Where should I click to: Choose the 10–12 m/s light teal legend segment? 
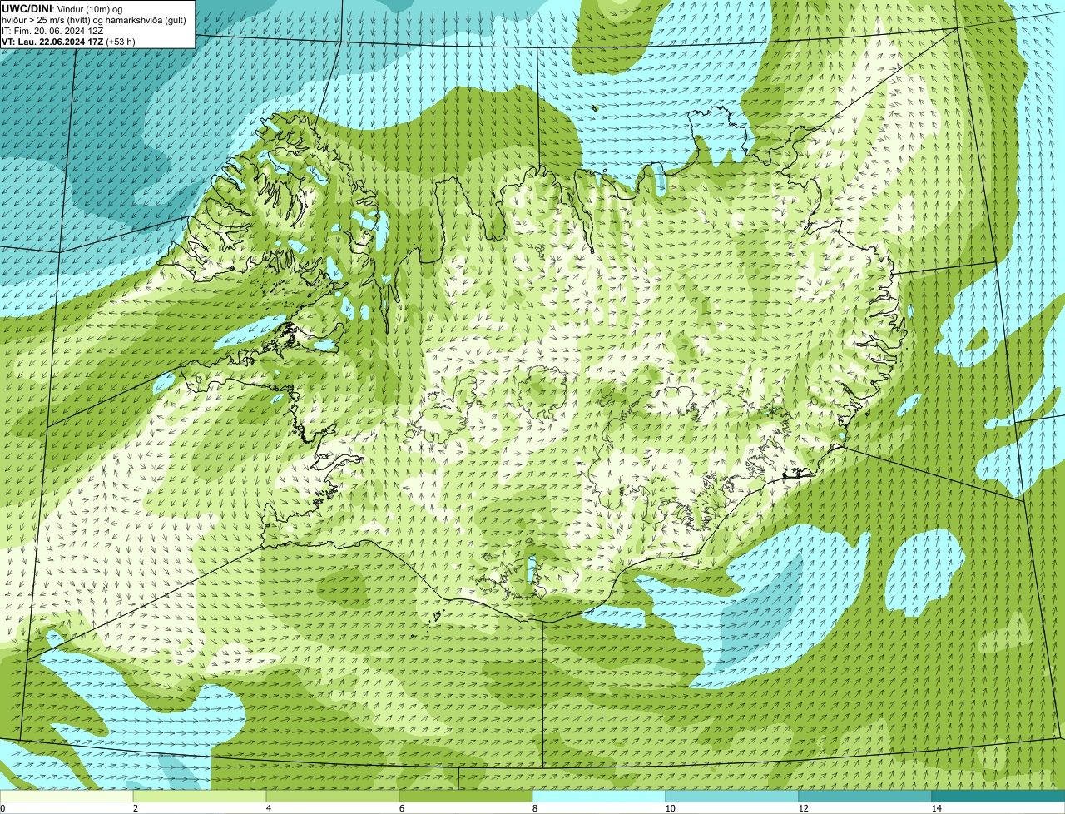click(x=732, y=796)
